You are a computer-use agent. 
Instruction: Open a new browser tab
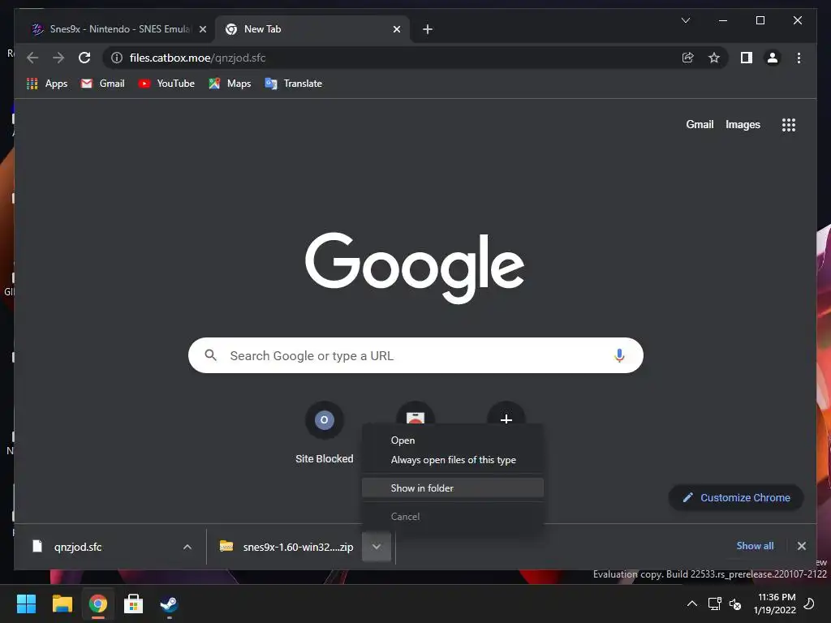[427, 29]
